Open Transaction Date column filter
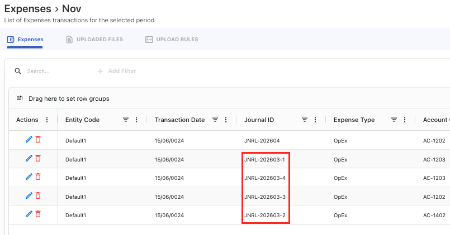Image resolution: width=450 pixels, height=235 pixels. [215, 120]
